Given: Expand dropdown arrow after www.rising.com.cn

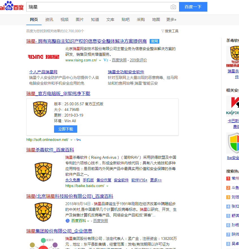Looking at the screenshot, I should (x=100, y=61).
